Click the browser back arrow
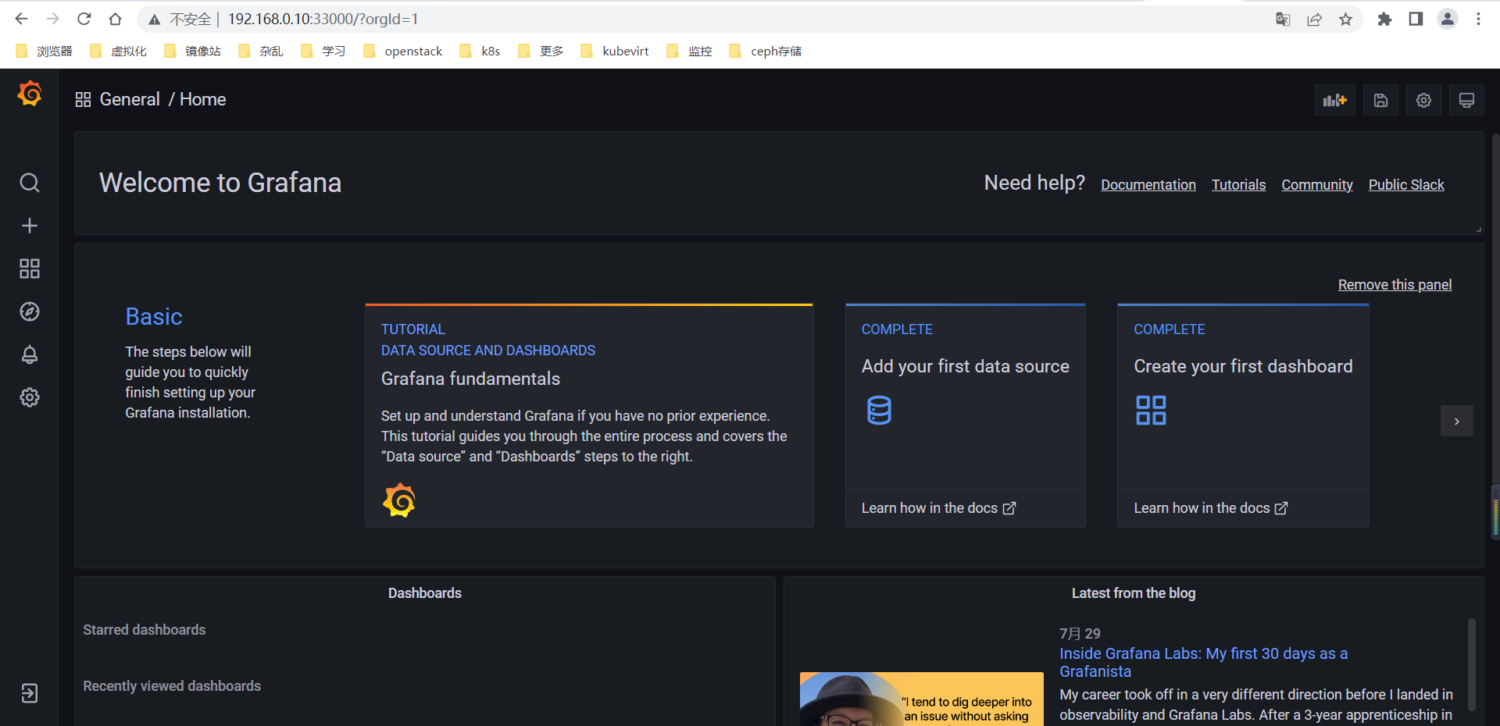1500x726 pixels. coord(22,19)
